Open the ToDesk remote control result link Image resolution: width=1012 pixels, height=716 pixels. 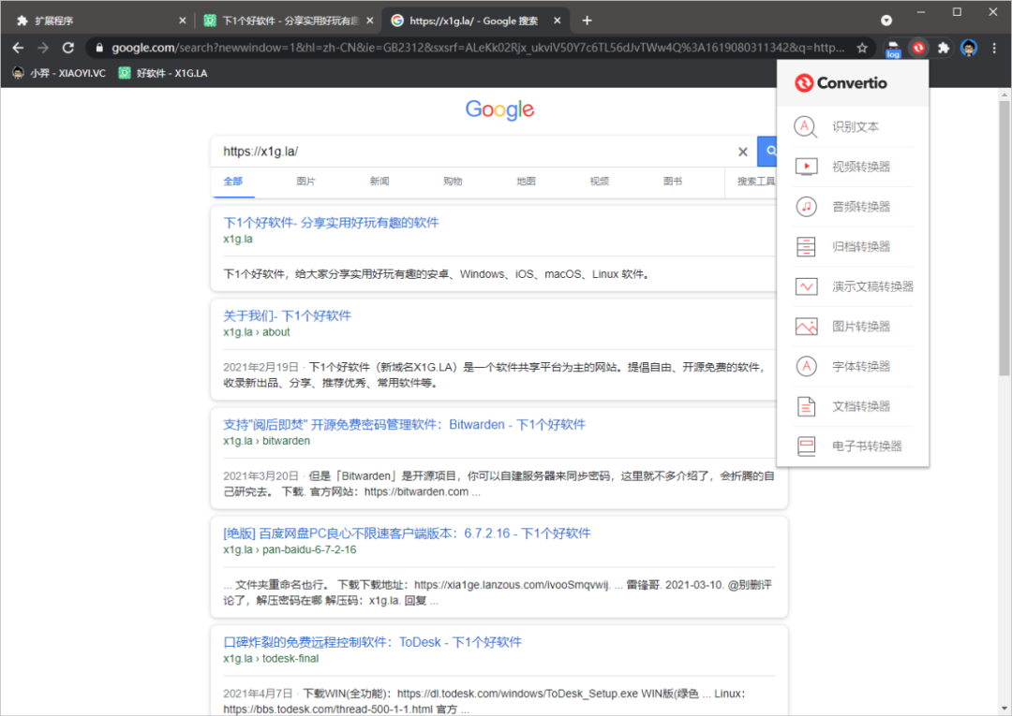[372, 643]
